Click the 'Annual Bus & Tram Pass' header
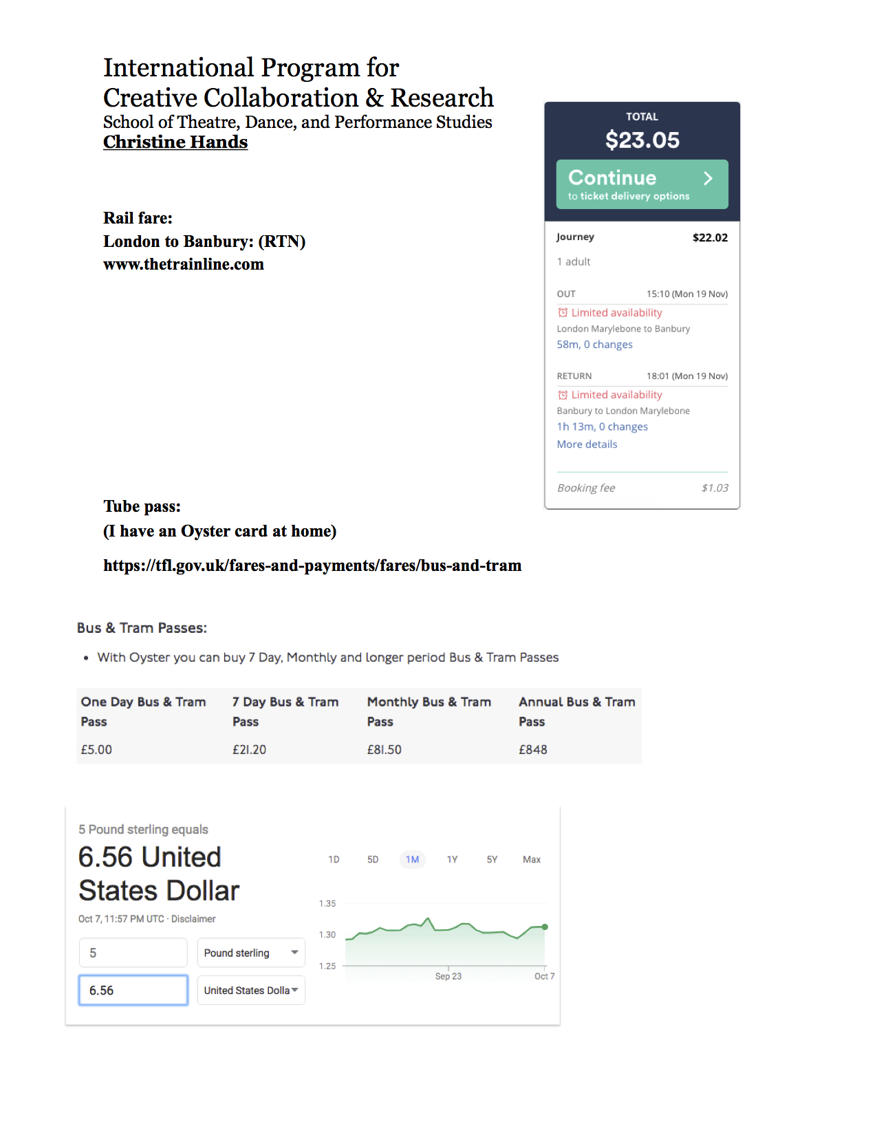Viewport: 877px width, 1135px height. [x=576, y=711]
